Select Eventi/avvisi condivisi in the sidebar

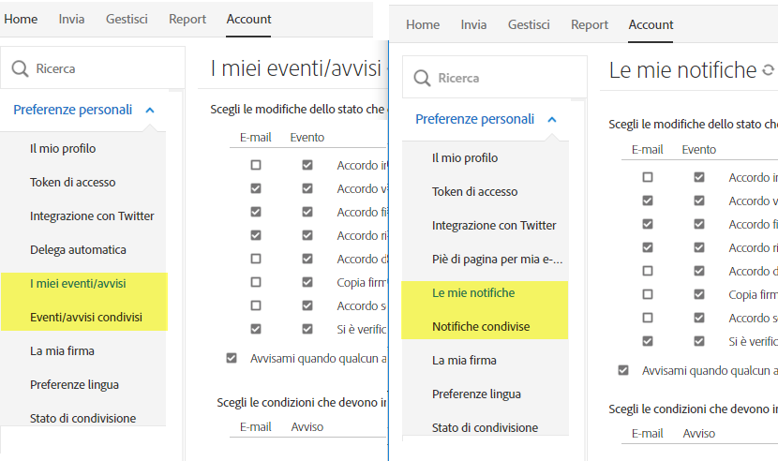point(86,318)
